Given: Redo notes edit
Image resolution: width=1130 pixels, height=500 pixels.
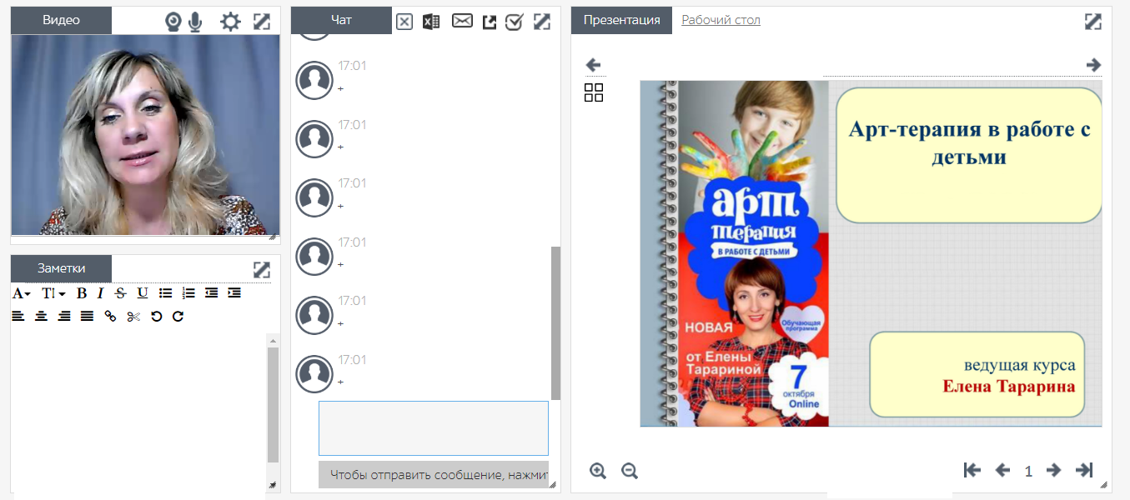Looking at the screenshot, I should 178,317.
